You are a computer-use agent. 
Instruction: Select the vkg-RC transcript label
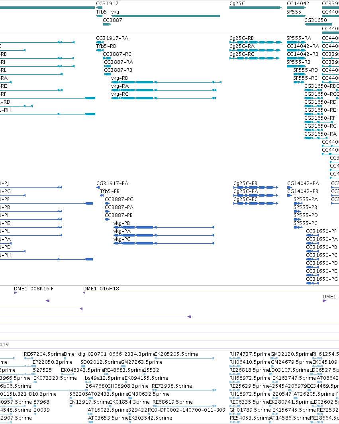[120, 94]
